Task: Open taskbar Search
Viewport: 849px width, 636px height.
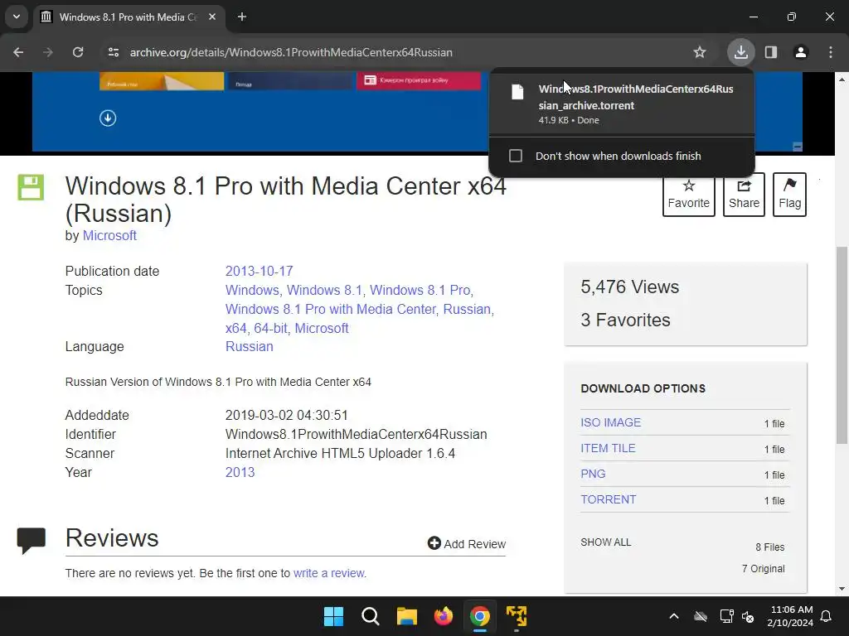Action: [371, 616]
